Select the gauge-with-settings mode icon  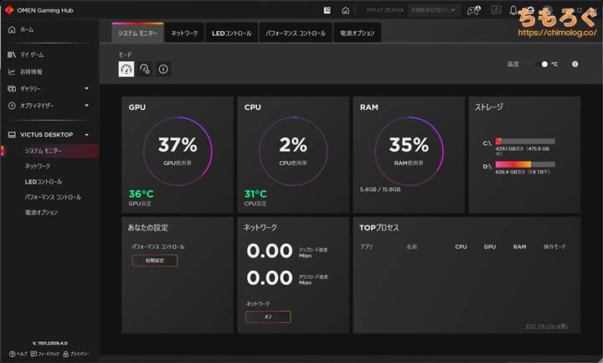point(145,69)
